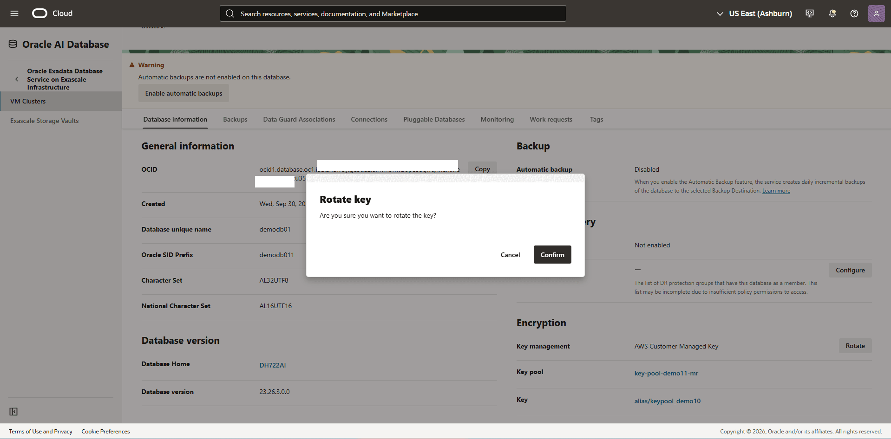
Task: Open the notifications bell
Action: point(832,13)
